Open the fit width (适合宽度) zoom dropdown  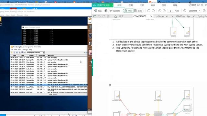tap(195, 11)
